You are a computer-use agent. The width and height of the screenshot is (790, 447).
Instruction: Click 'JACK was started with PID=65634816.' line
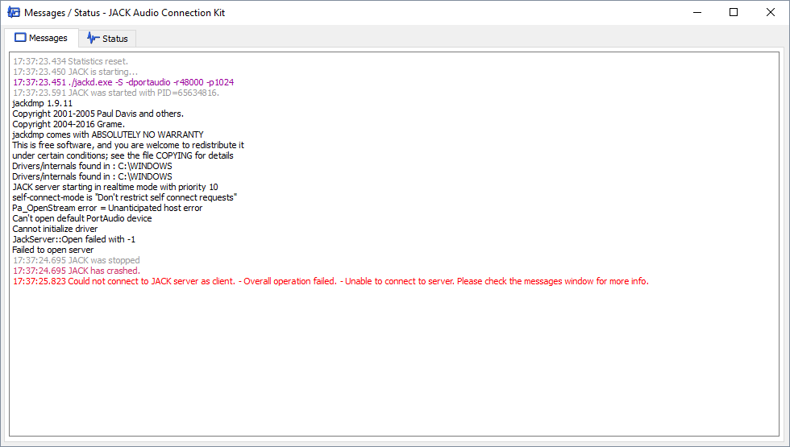(116, 93)
